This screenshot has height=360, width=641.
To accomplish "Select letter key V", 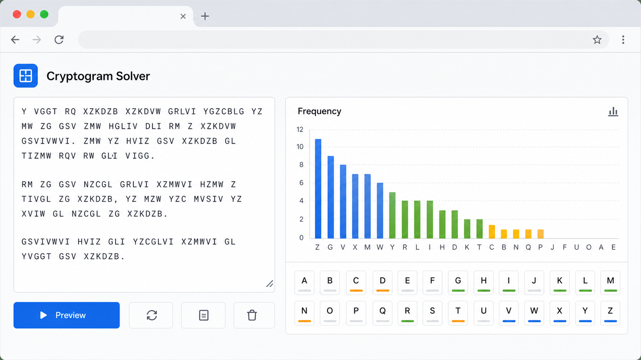I will coord(509,313).
